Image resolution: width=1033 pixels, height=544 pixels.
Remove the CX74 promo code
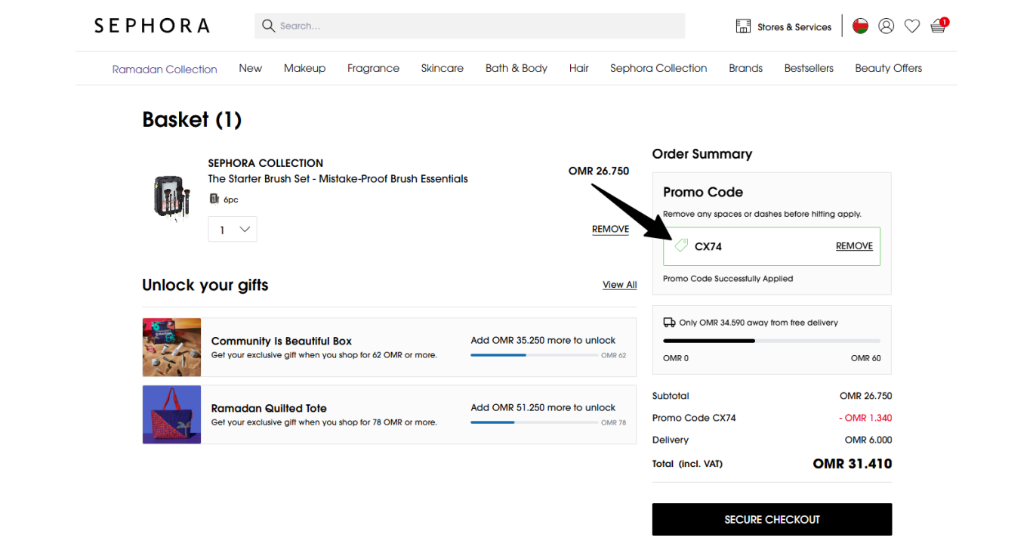854,246
